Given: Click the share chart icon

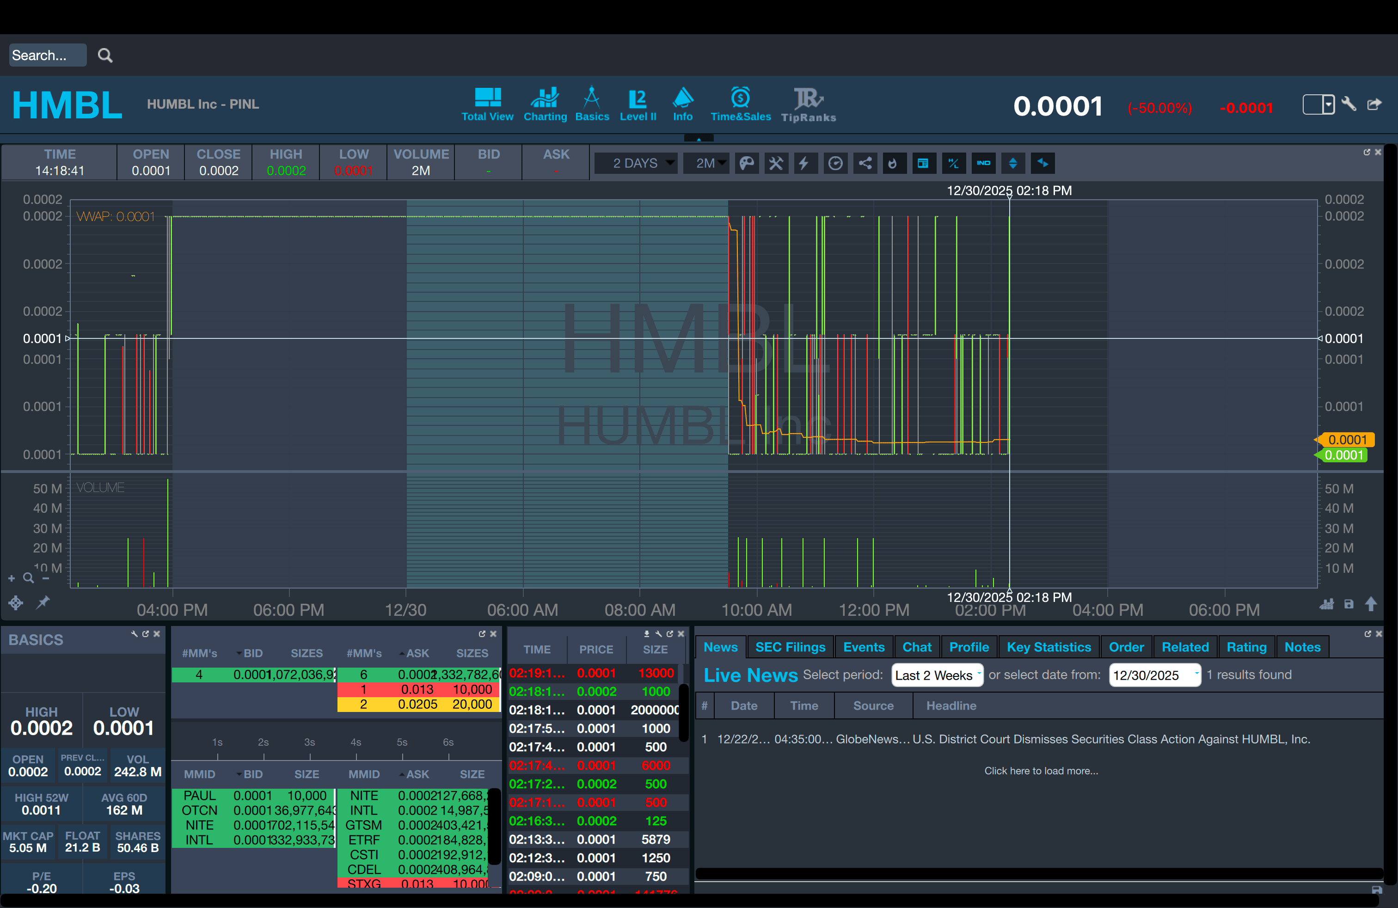Looking at the screenshot, I should pos(865,163).
